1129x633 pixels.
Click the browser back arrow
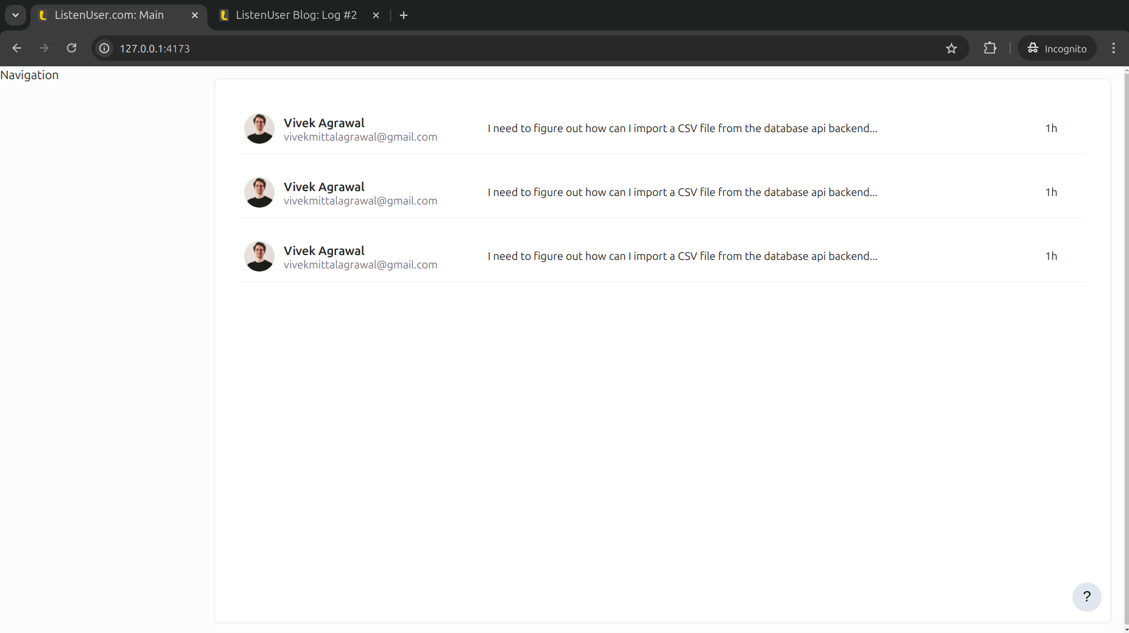(x=16, y=48)
